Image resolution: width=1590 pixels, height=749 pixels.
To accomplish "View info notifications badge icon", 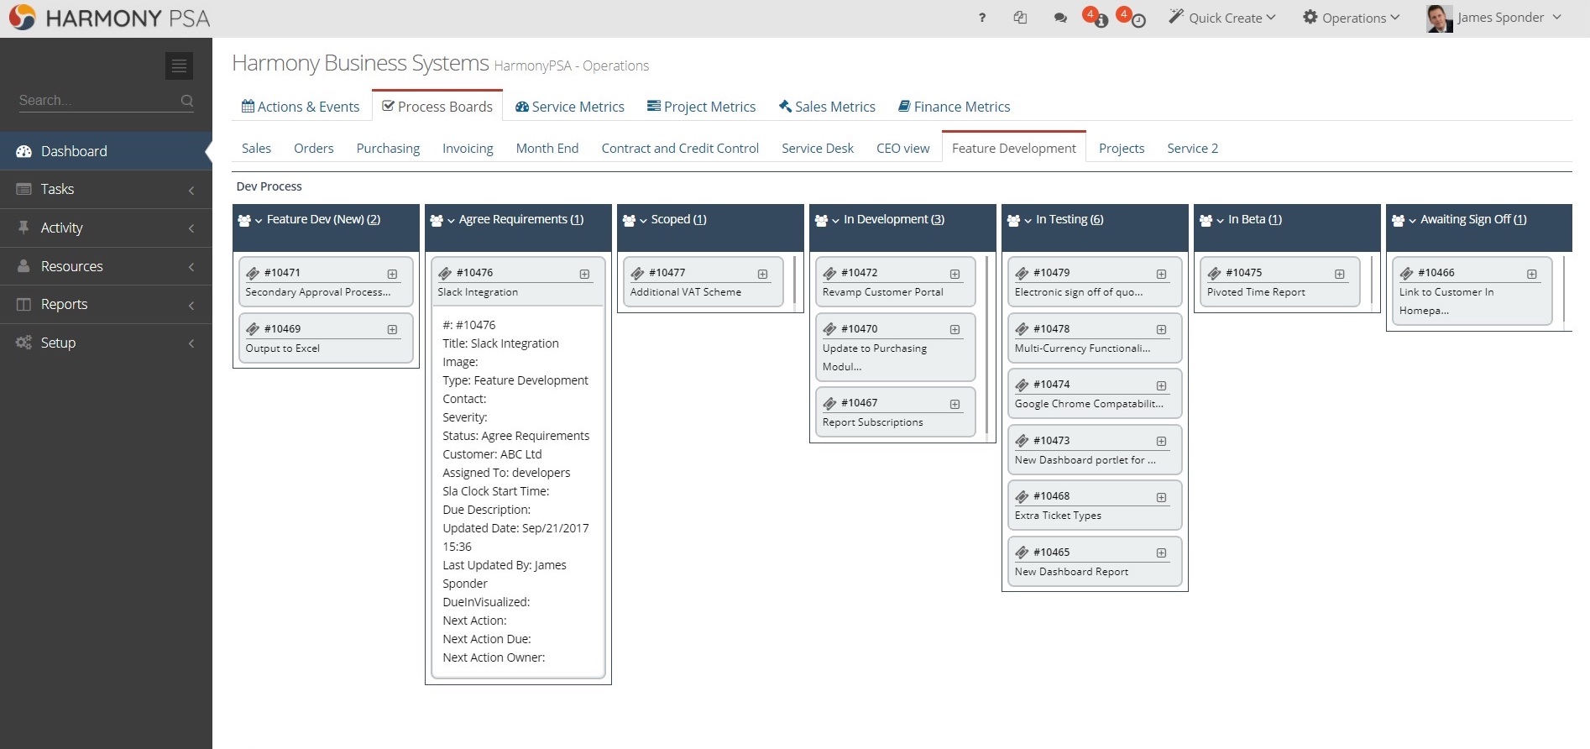I will point(1096,17).
